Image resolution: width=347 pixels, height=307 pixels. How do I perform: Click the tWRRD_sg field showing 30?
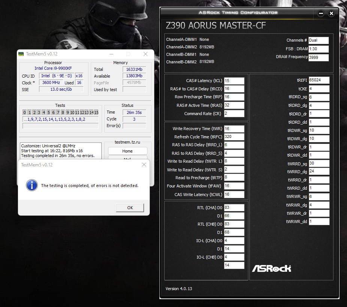(319, 163)
